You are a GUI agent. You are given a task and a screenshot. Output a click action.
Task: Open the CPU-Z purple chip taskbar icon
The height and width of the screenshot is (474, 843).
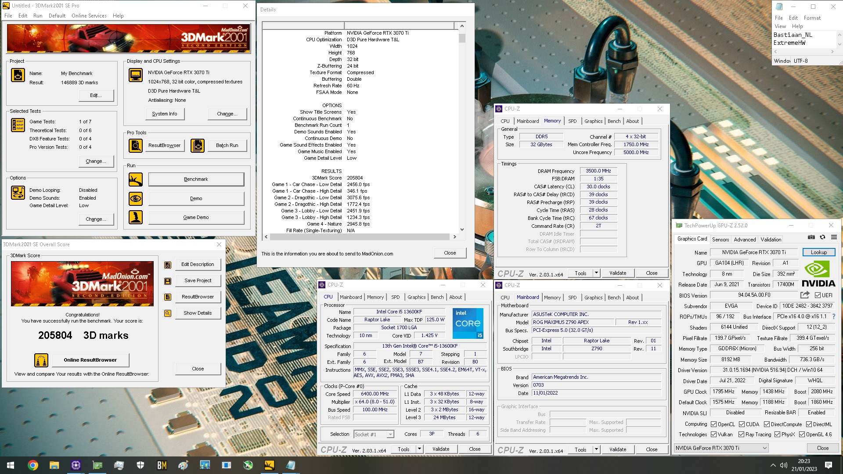pyautogui.click(x=76, y=465)
